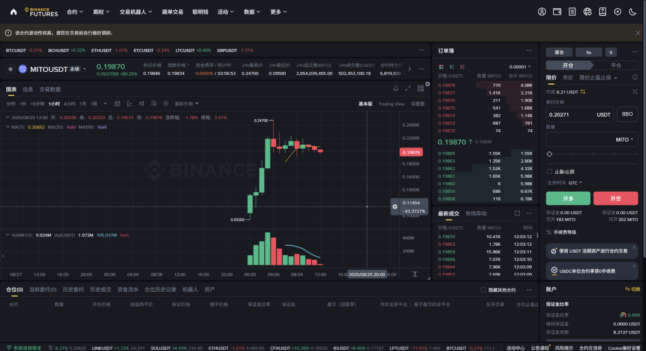Click the order size slider handle
Screen dimensions: 646x351
coord(549,154)
